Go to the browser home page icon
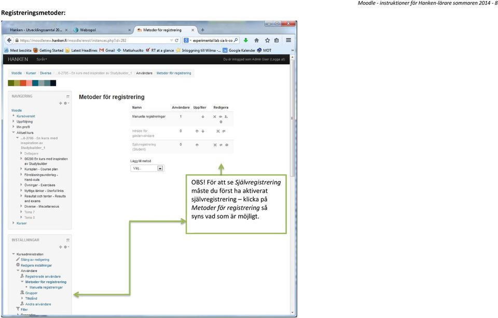 click(257, 40)
